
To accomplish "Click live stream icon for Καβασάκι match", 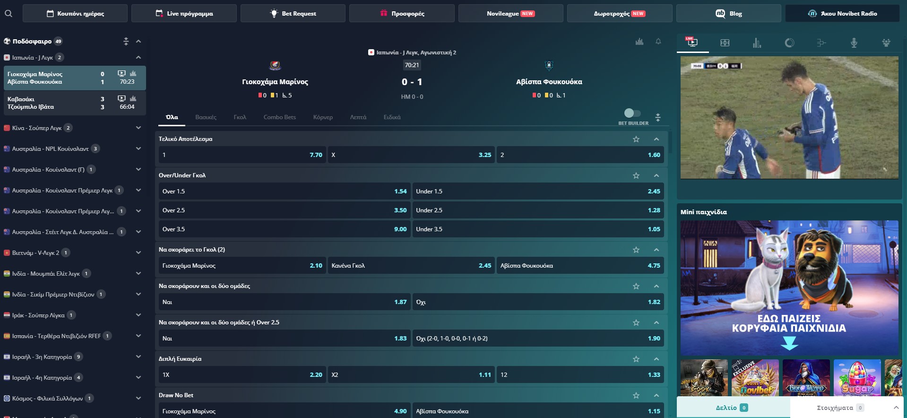I will point(121,98).
